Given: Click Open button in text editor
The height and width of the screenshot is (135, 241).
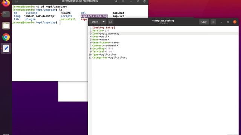Looking at the screenshot, I should pos(95,22).
